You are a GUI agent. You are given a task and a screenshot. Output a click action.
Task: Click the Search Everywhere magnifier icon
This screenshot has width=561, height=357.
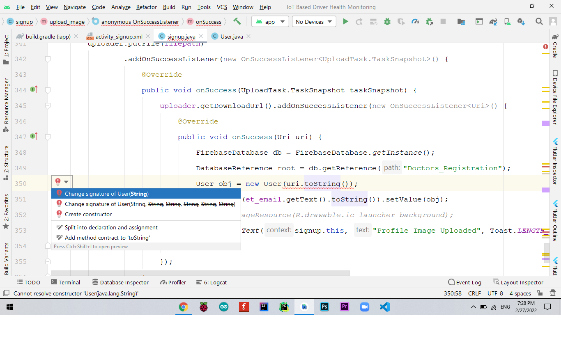[x=539, y=21]
